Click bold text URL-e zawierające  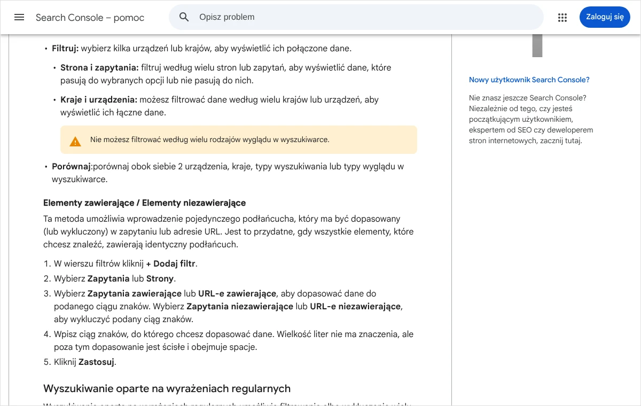[237, 294]
